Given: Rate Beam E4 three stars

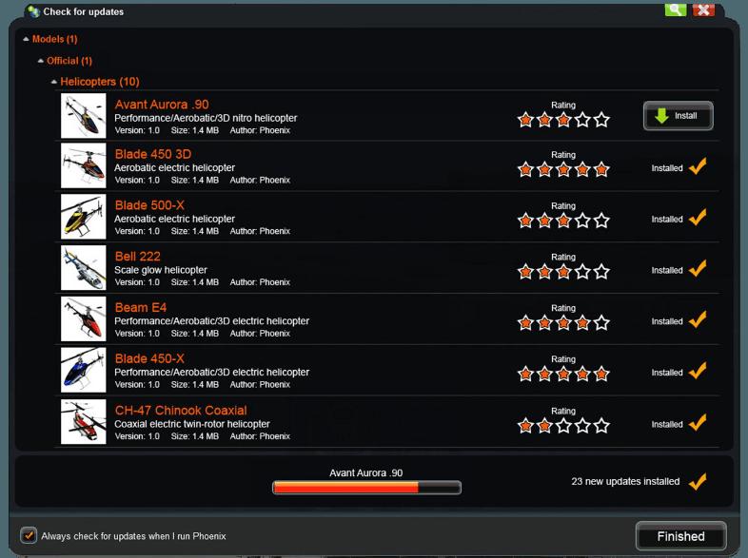Looking at the screenshot, I should [563, 322].
